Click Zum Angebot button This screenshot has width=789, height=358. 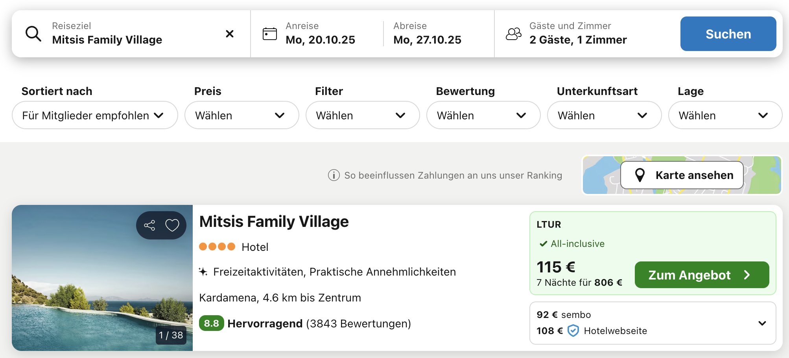click(702, 275)
